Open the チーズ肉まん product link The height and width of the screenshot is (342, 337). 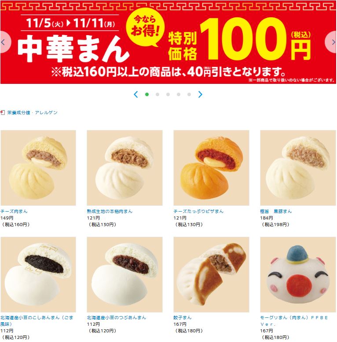[14, 211]
